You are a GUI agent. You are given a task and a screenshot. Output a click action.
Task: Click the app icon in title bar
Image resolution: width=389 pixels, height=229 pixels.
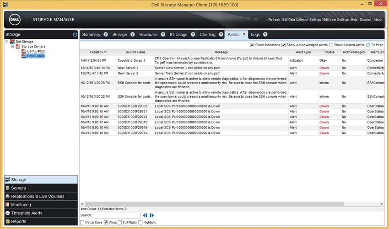(5, 5)
